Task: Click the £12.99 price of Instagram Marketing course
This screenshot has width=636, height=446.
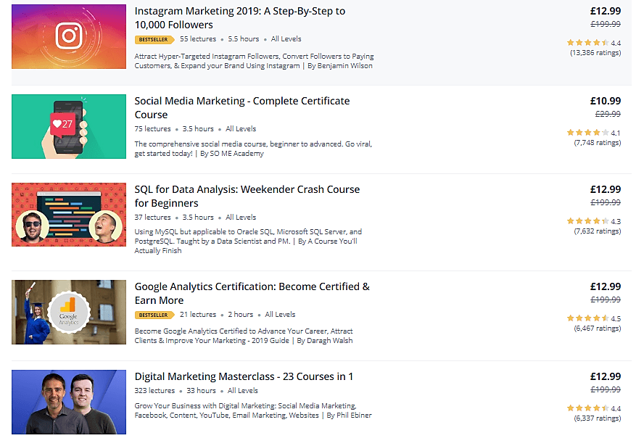Action: click(x=605, y=11)
